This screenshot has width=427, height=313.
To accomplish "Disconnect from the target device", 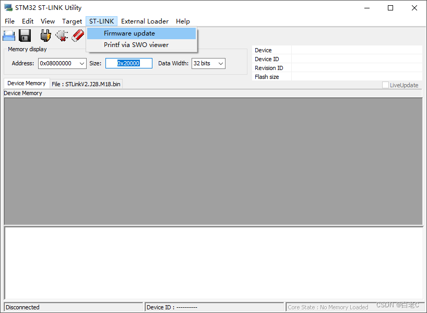I will click(x=62, y=35).
